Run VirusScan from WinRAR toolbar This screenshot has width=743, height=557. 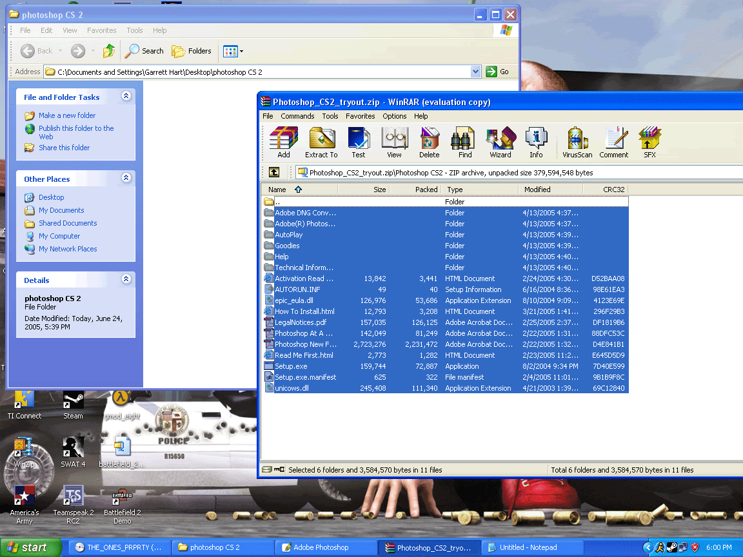(577, 142)
